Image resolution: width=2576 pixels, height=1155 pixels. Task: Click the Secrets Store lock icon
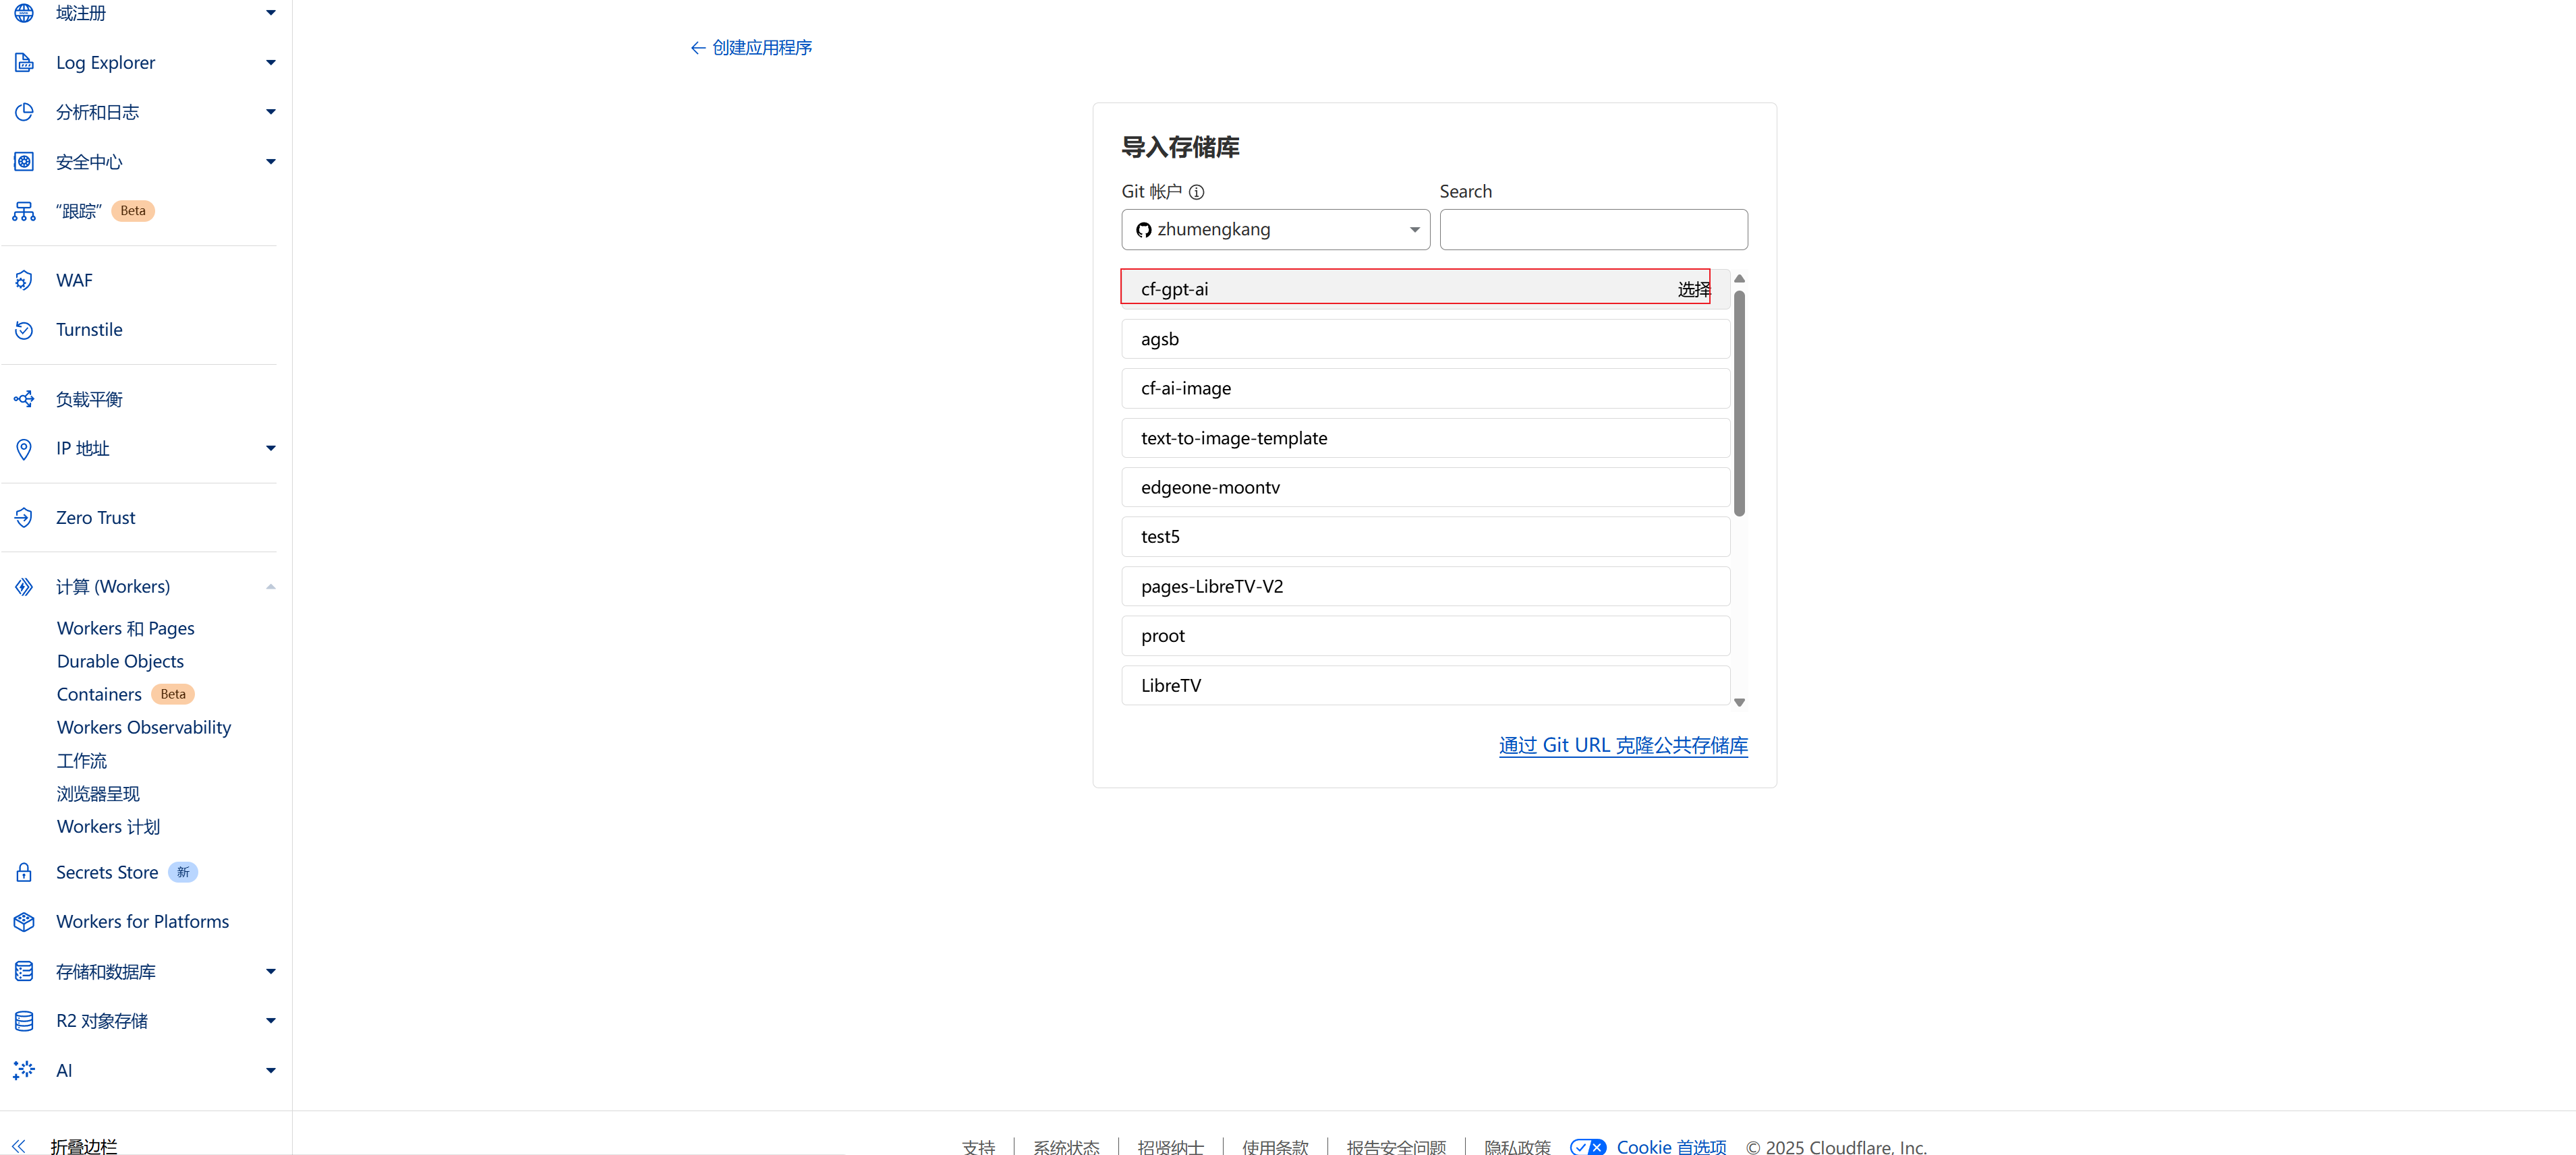point(24,873)
